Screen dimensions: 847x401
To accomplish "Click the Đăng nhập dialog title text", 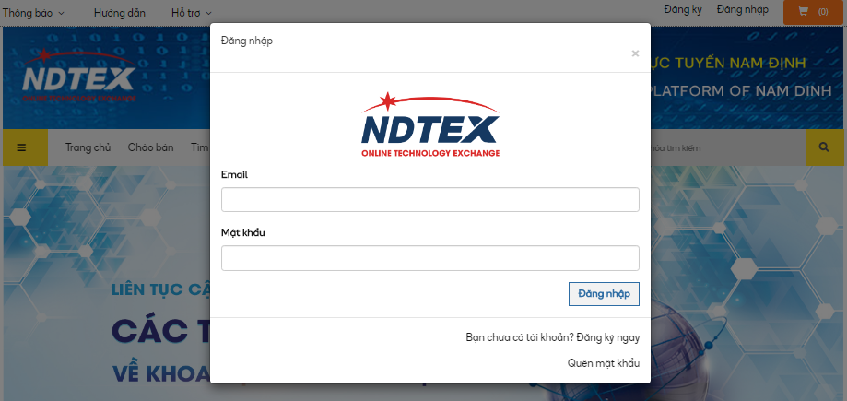I will [247, 41].
